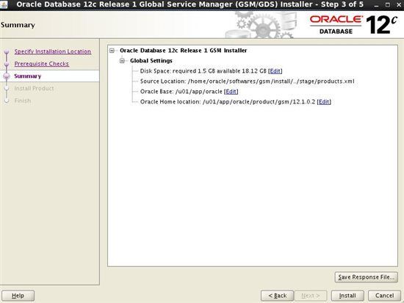The width and height of the screenshot is (404, 303).
Task: Open Specify Installation Location step
Action: 53,51
